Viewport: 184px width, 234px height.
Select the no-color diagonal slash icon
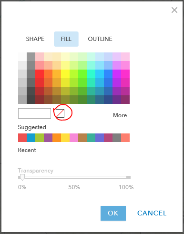60,113
